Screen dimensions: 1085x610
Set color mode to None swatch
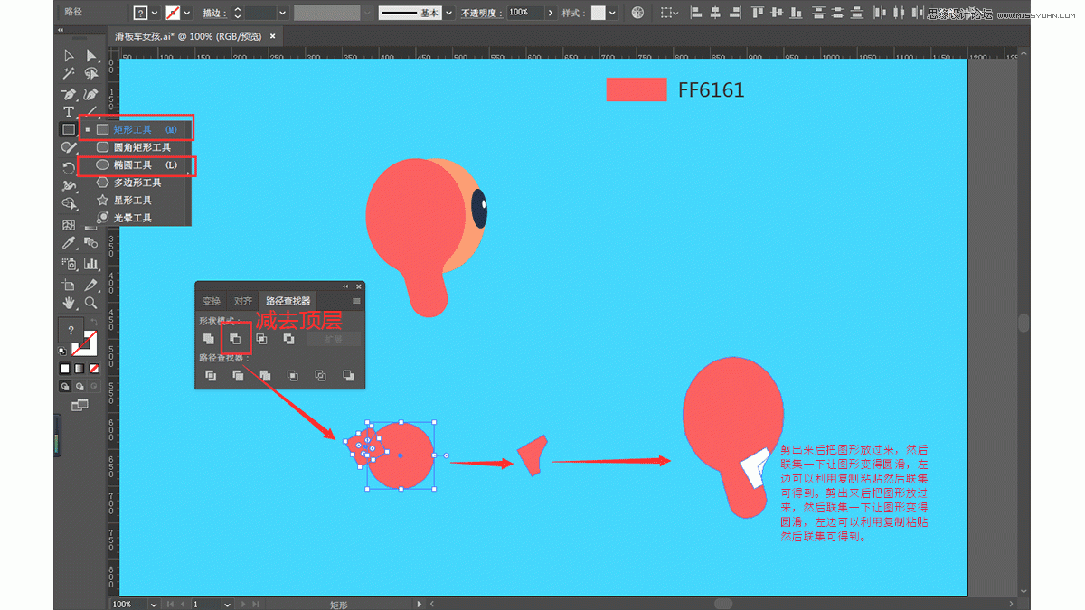93,369
